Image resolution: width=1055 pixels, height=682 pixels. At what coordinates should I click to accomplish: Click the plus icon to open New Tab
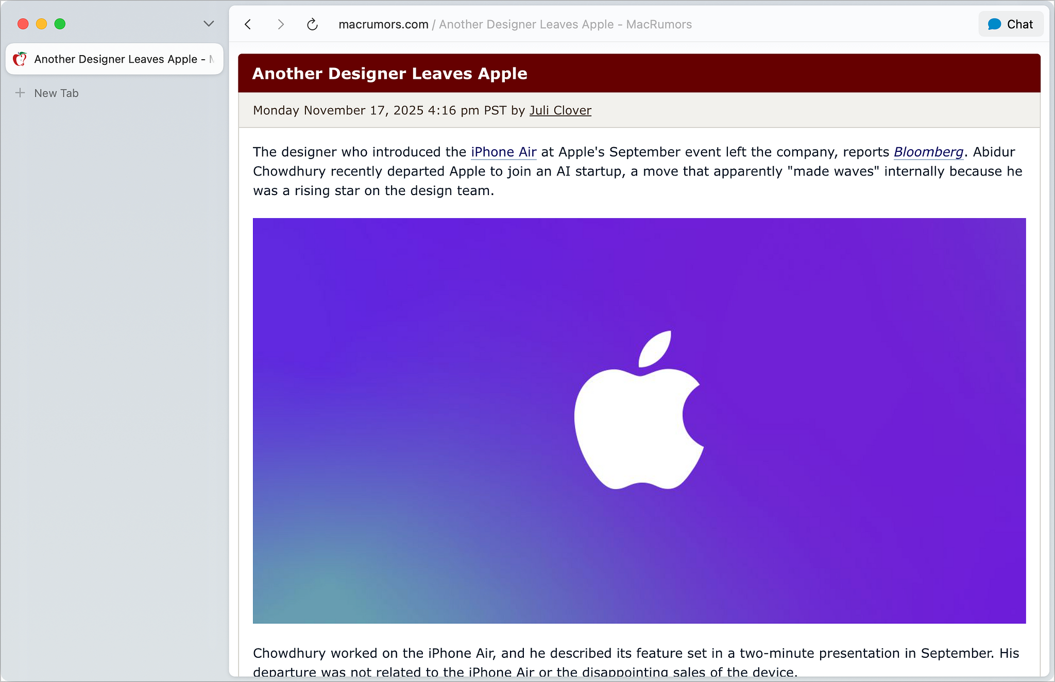[x=20, y=93]
